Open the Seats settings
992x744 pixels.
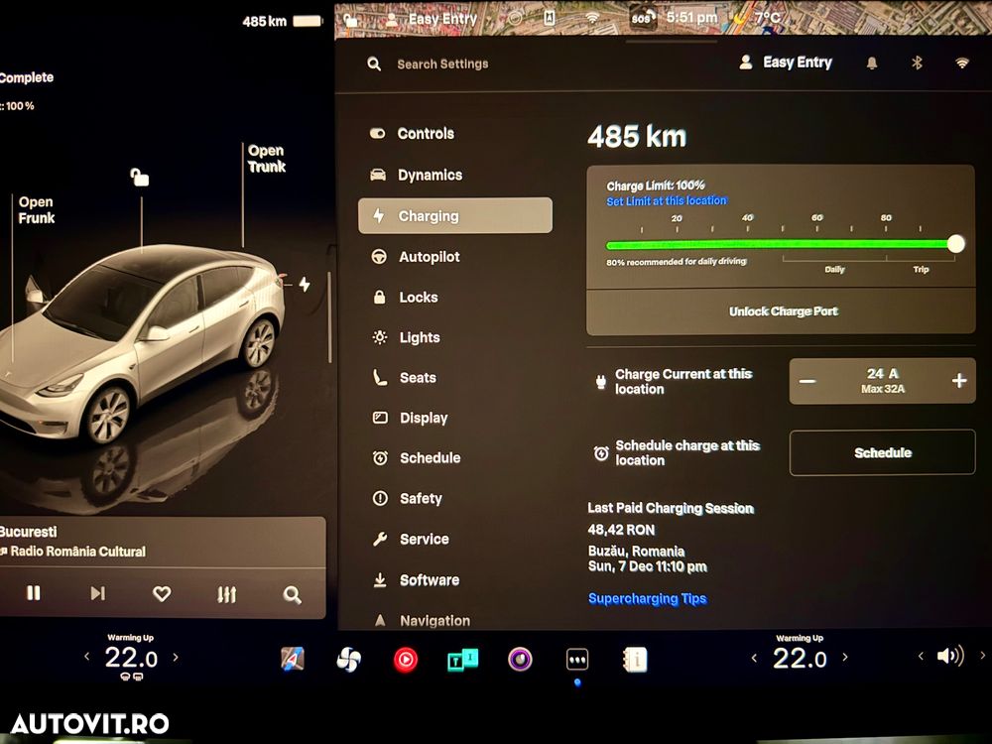405,378
